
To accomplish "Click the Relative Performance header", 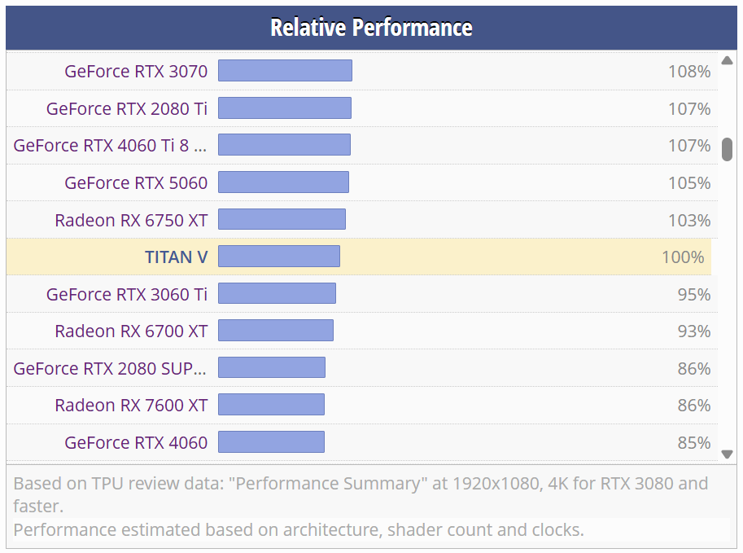I will (371, 28).
